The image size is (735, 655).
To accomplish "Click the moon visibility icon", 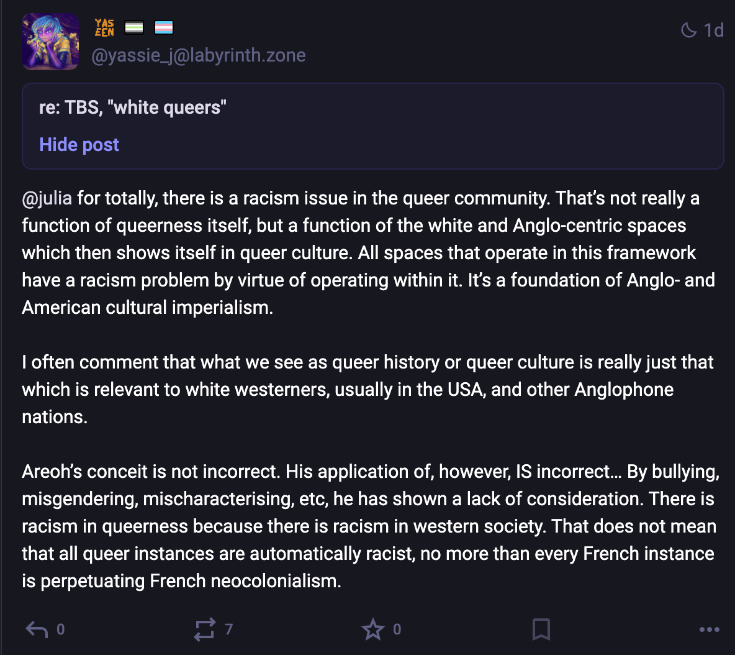I will [x=688, y=30].
